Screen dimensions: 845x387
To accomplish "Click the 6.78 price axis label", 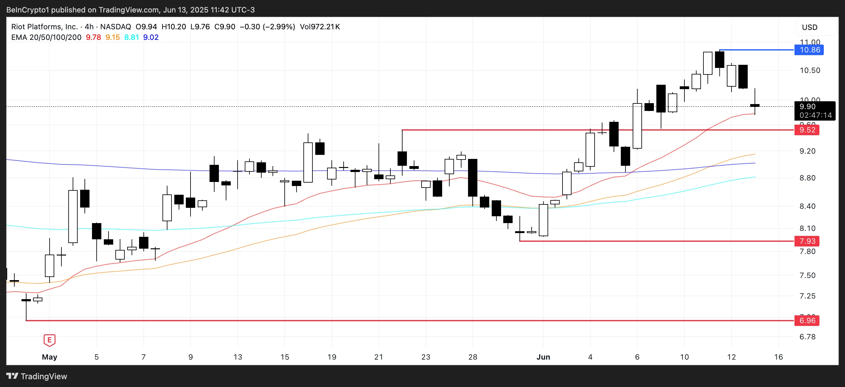I will pos(808,337).
